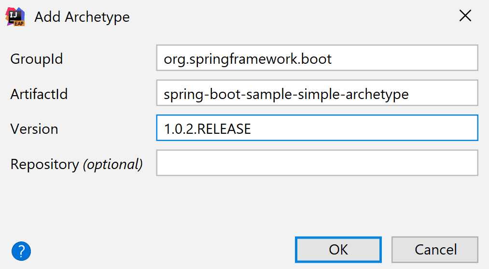
Task: Click the word "boot" in the GroupId value
Action: pos(318,59)
